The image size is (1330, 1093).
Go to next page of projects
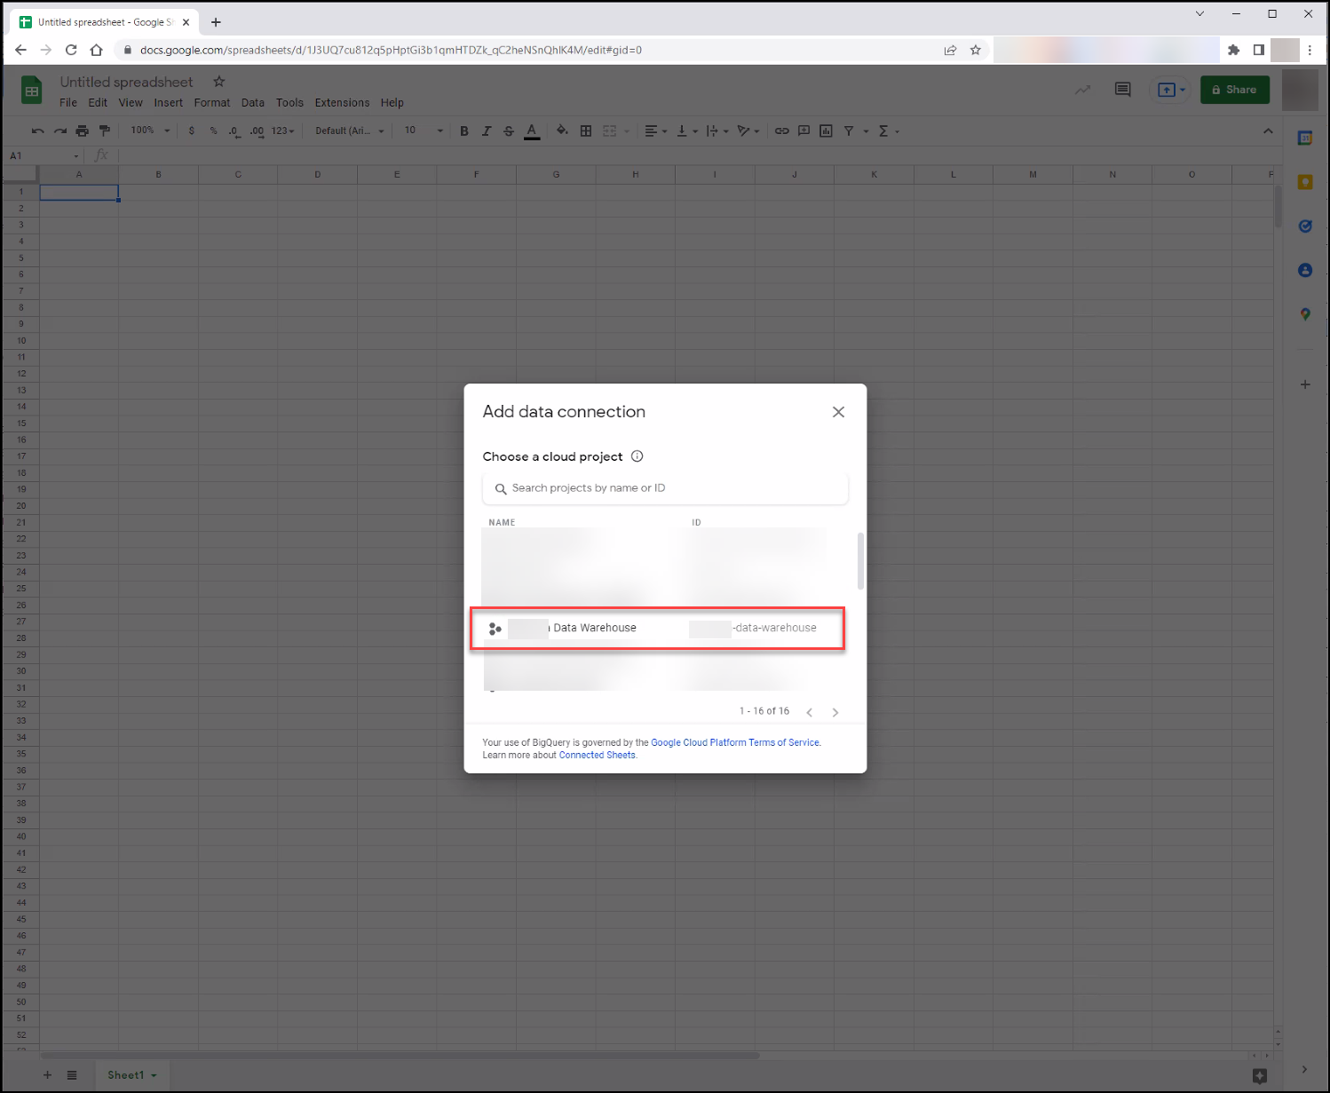[x=835, y=712]
